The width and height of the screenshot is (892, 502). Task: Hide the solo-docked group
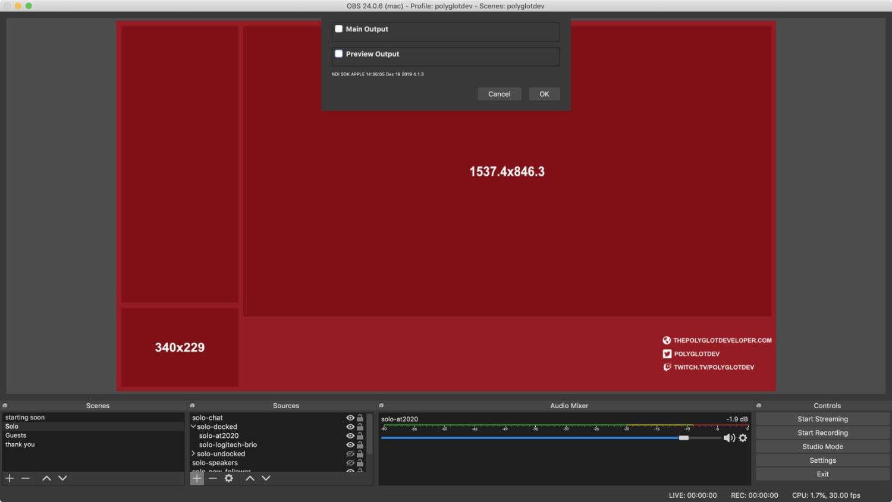[350, 427]
